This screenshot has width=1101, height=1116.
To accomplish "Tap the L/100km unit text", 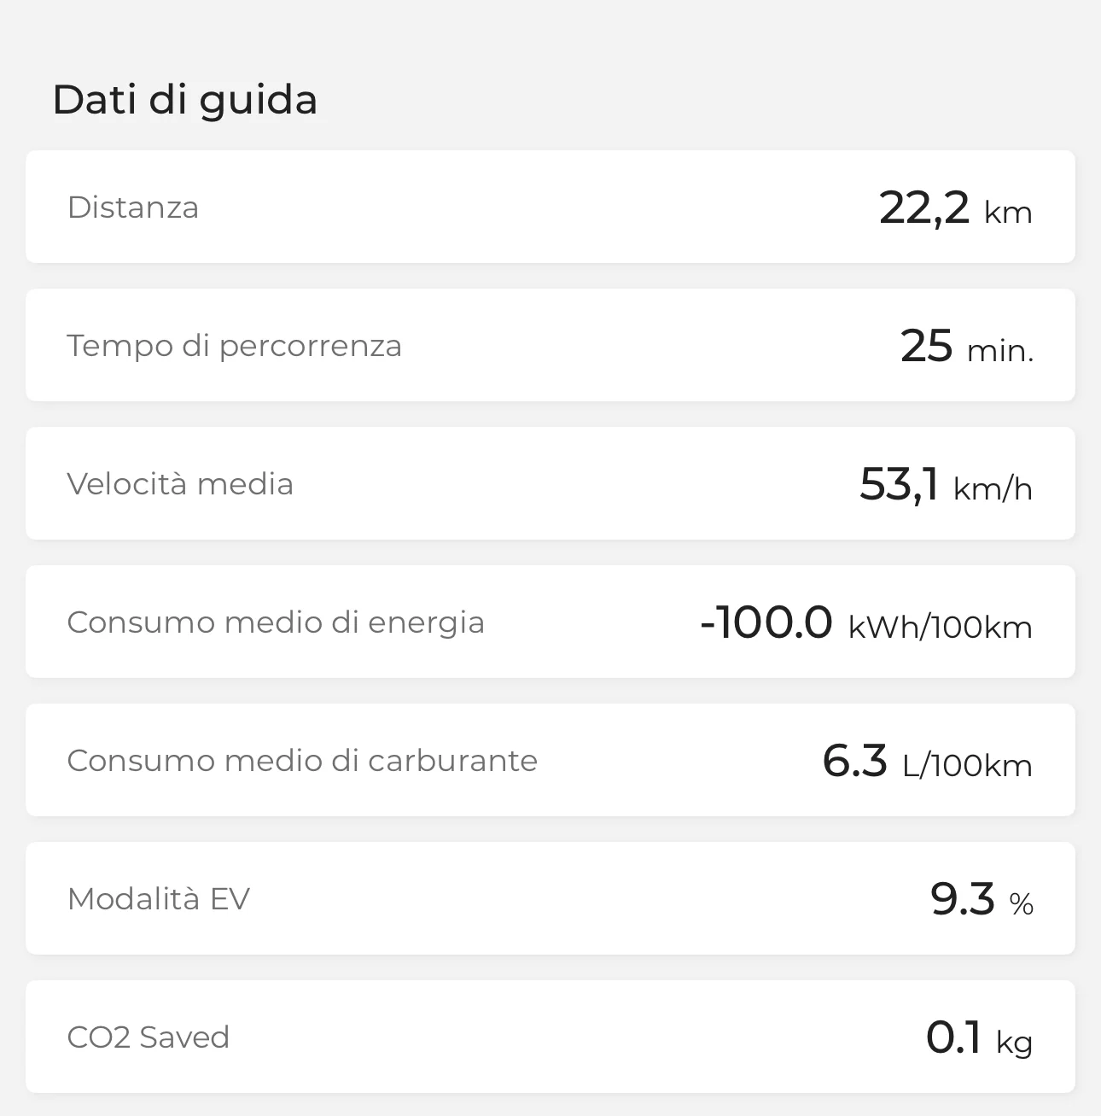I will point(967,766).
